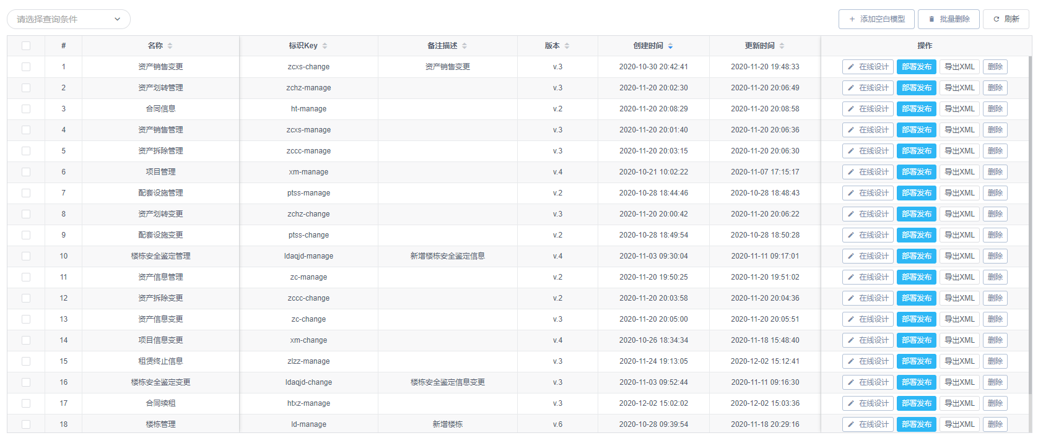
Task: Export XML for 资产信息管理 row
Action: click(959, 277)
